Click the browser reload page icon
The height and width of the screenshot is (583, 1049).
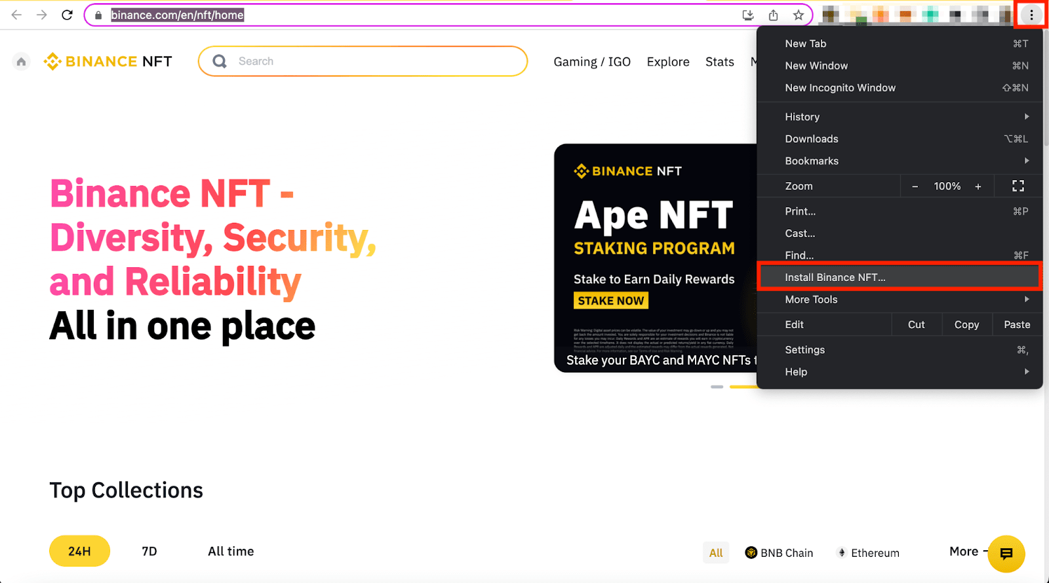[x=67, y=15]
